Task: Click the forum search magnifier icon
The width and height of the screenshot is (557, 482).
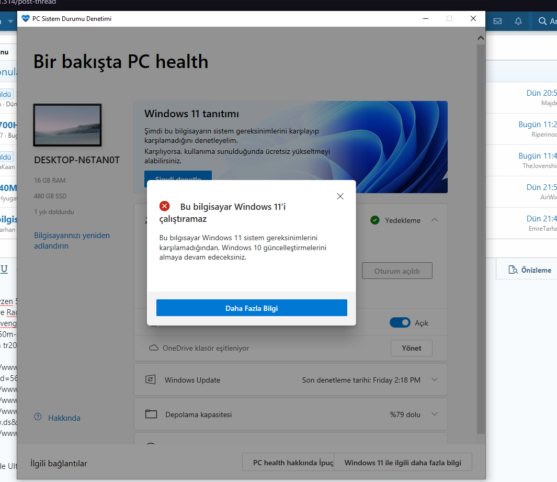Action: pos(542,21)
